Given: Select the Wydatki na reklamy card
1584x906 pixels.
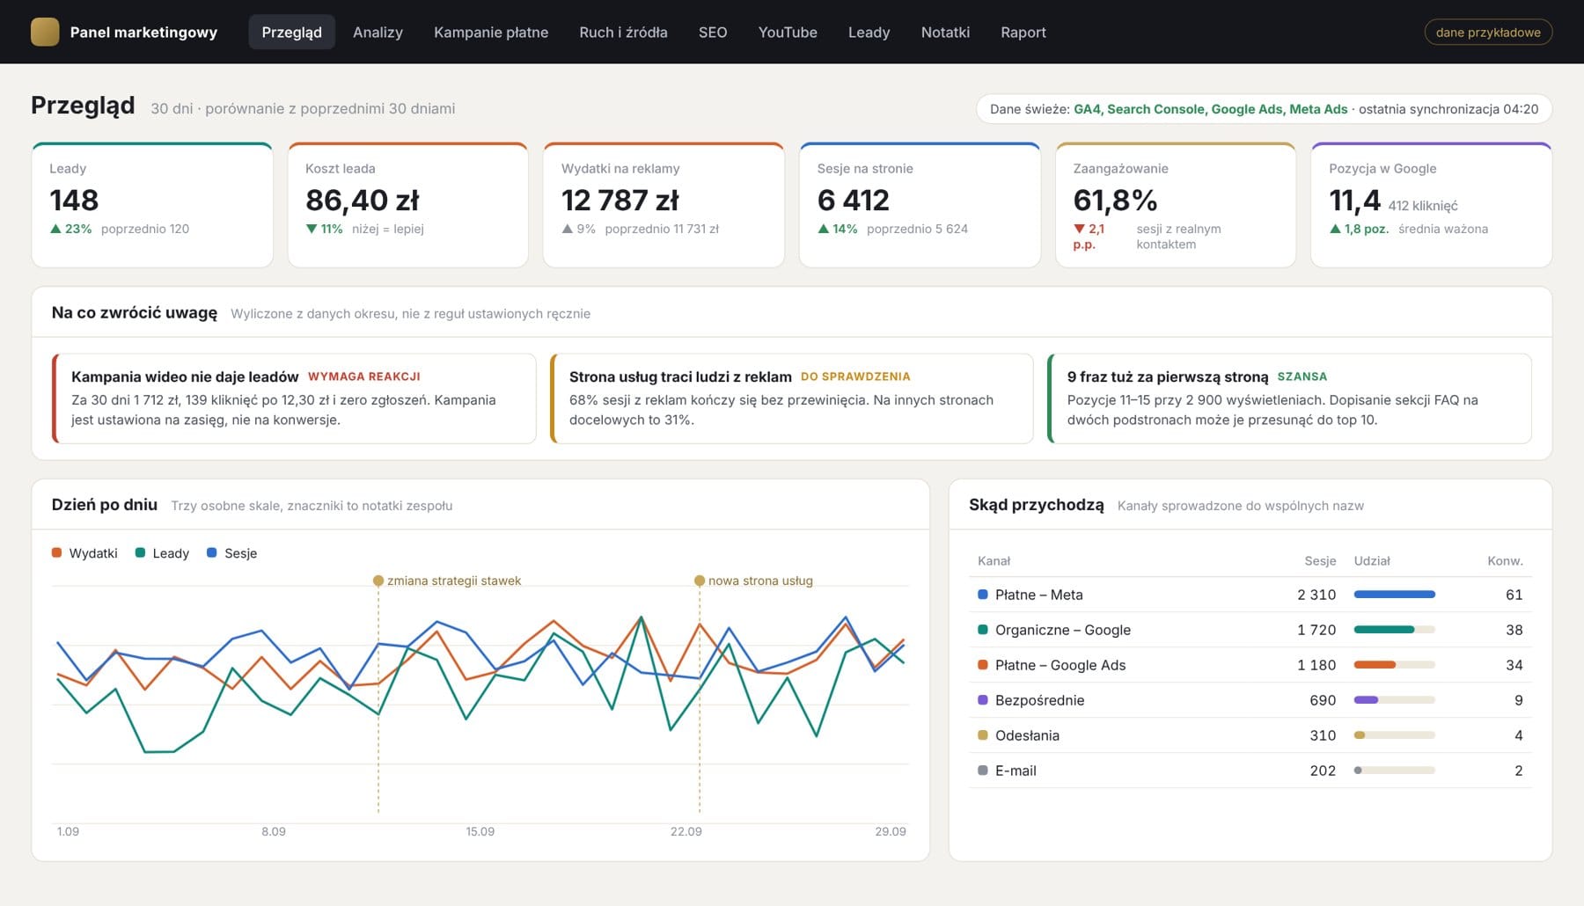Looking at the screenshot, I should (x=664, y=205).
